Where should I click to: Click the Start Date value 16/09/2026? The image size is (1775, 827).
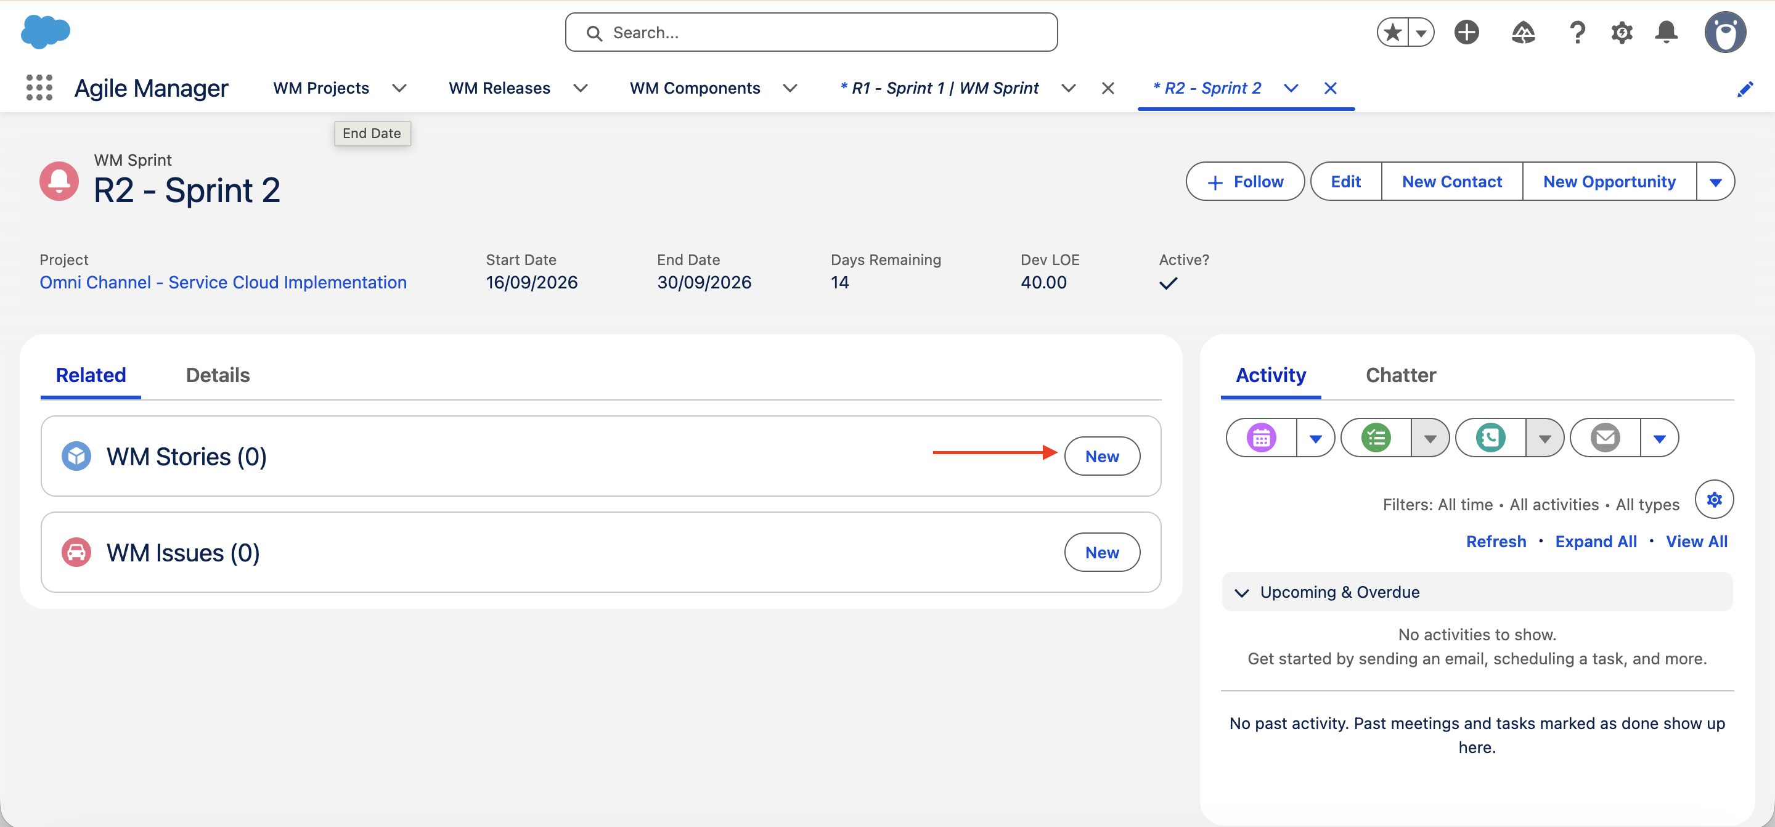531,283
